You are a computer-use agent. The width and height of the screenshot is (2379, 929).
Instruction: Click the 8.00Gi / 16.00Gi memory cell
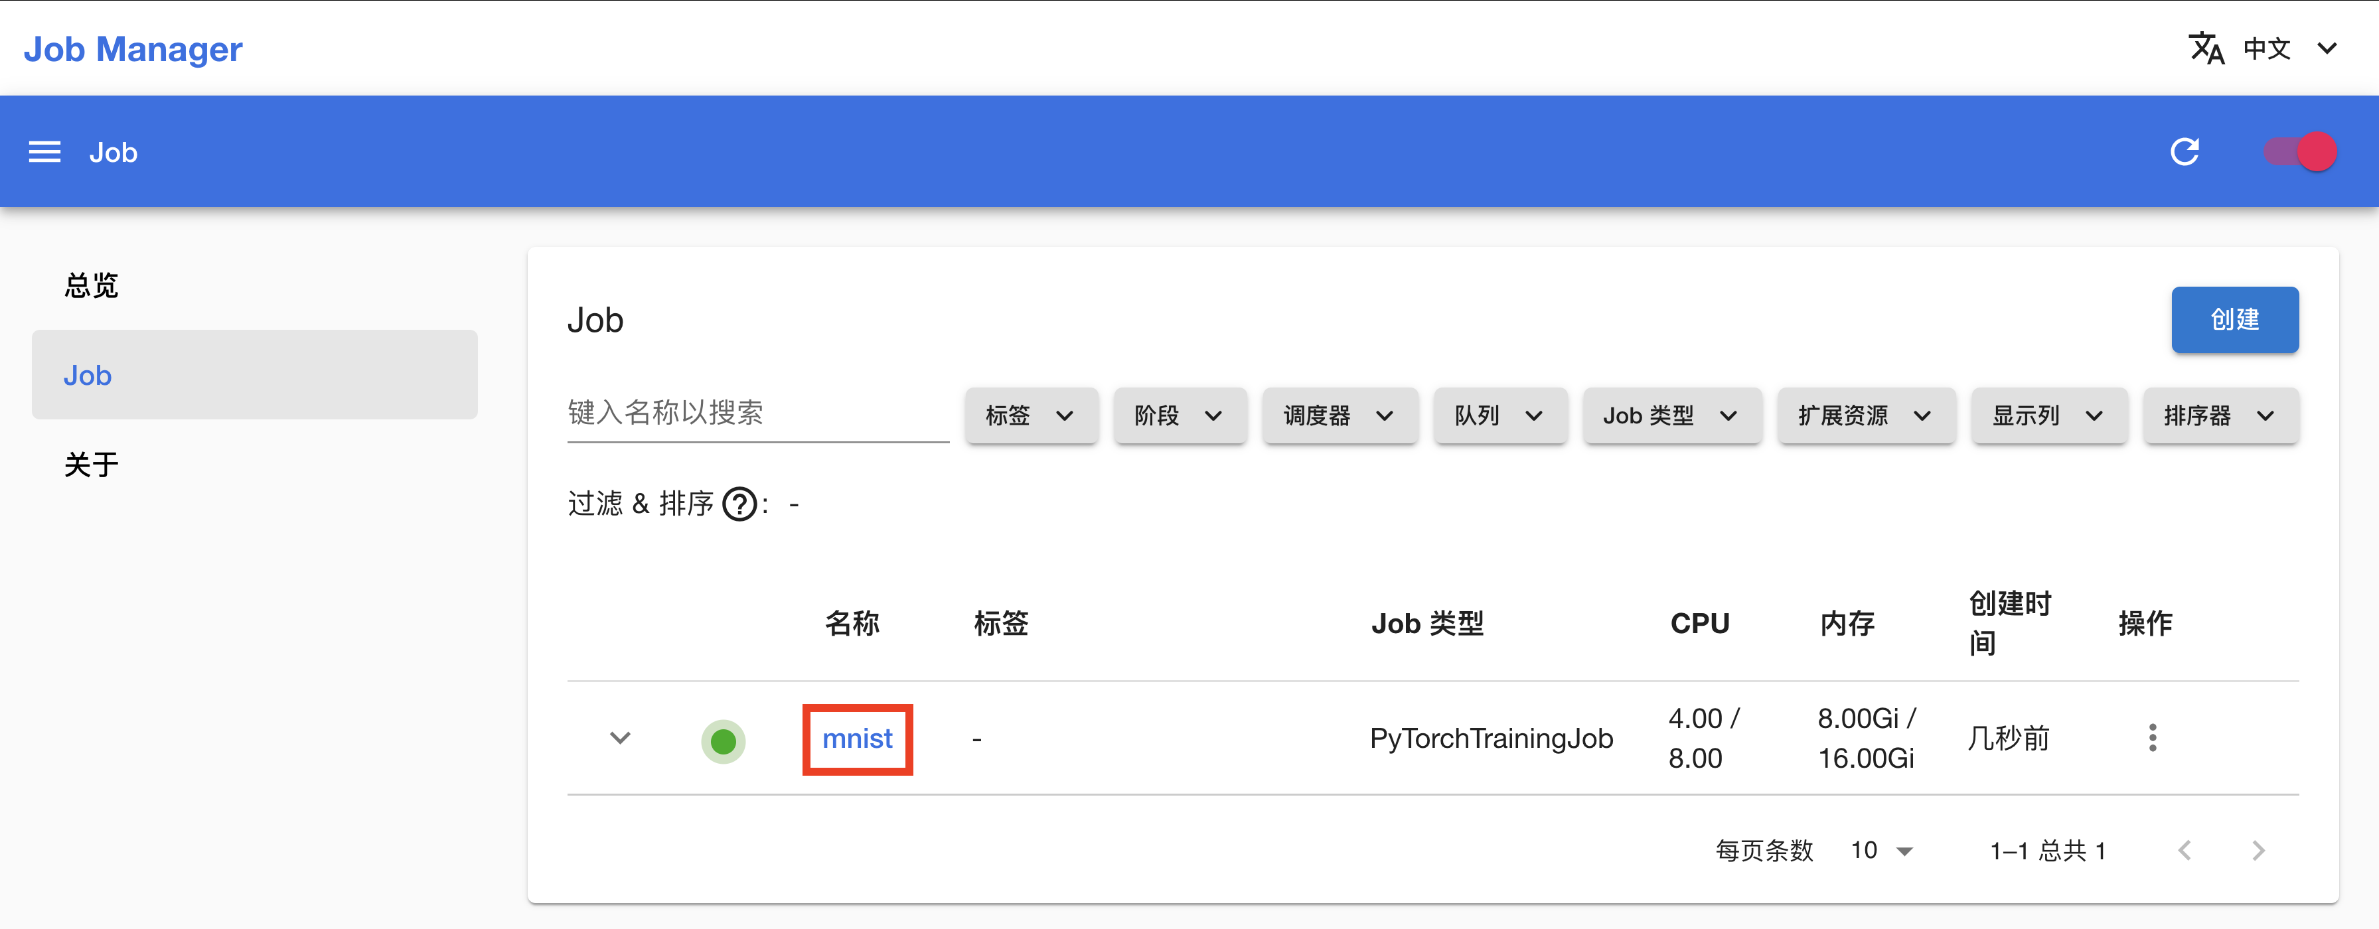1867,738
